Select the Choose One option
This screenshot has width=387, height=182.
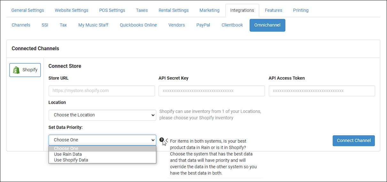[x=102, y=148]
